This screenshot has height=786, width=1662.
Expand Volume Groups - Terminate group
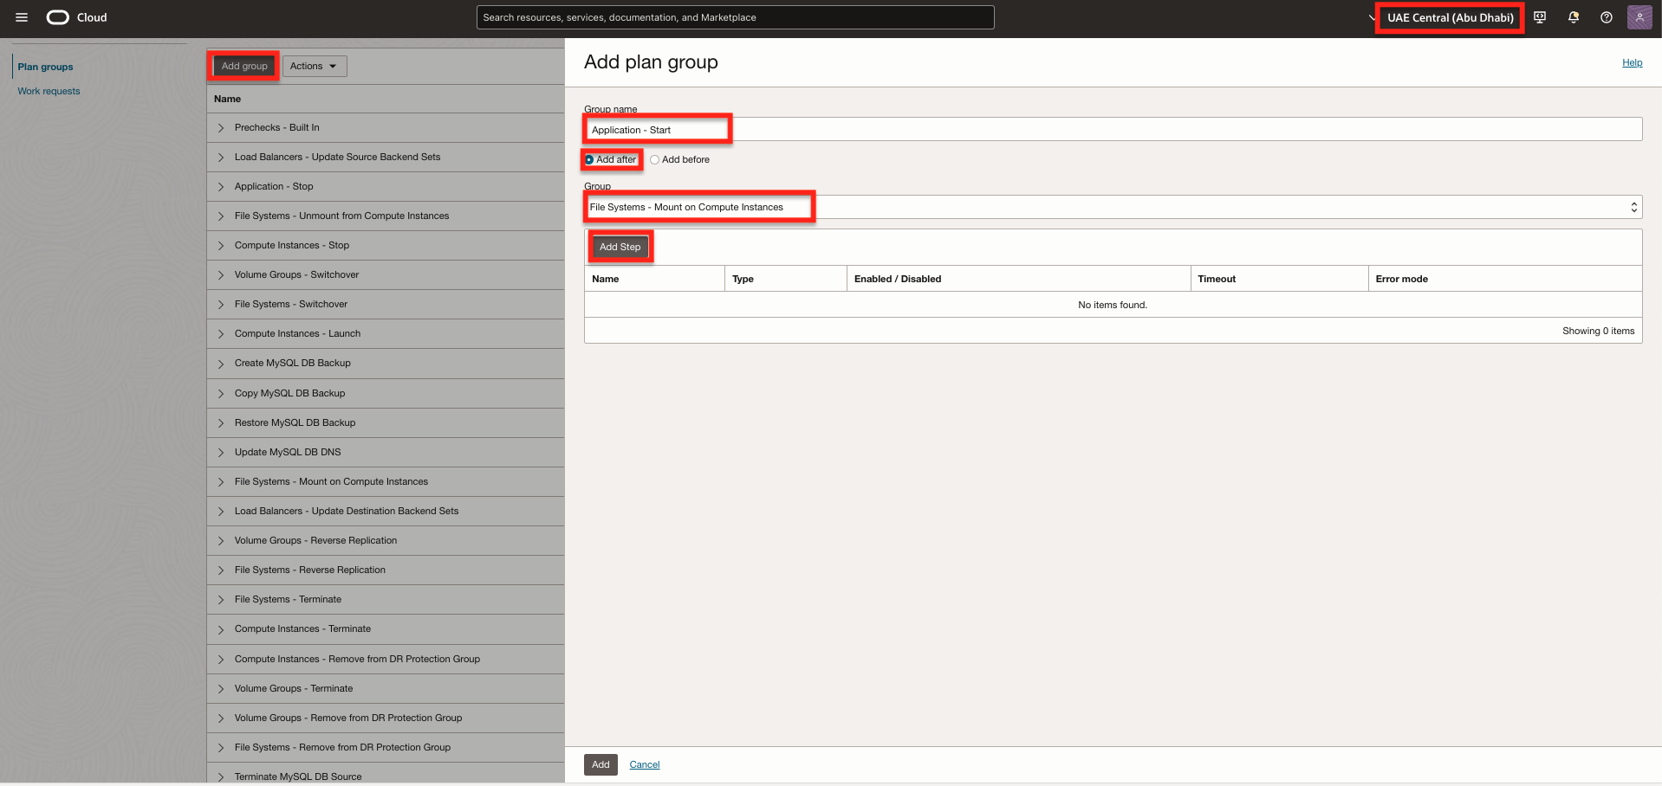coord(221,689)
